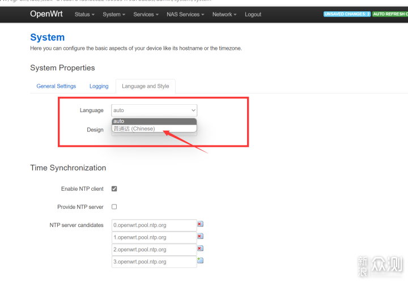408x282 pixels.
Task: Select the Chinese language option
Action: coord(154,129)
